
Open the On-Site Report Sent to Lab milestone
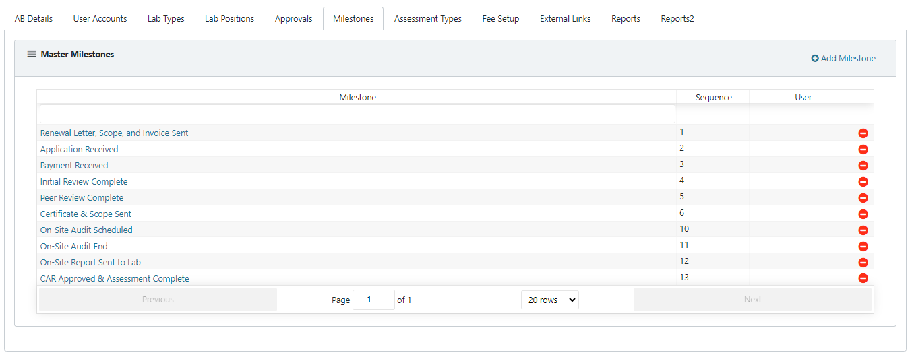[x=90, y=262]
